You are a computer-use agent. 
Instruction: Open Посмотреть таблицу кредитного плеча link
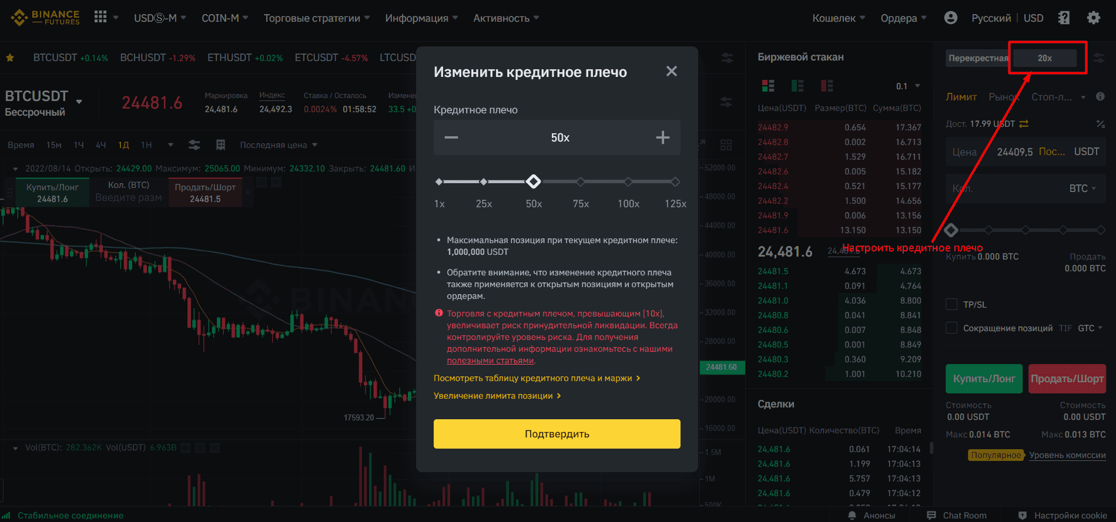point(537,378)
